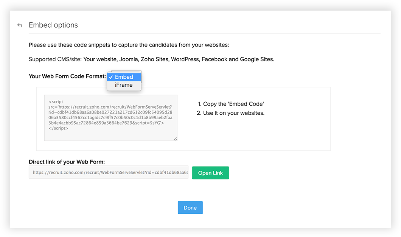Click the 'Supported CMS/site:' label
Screen dimensions: 401x237
coord(55,59)
